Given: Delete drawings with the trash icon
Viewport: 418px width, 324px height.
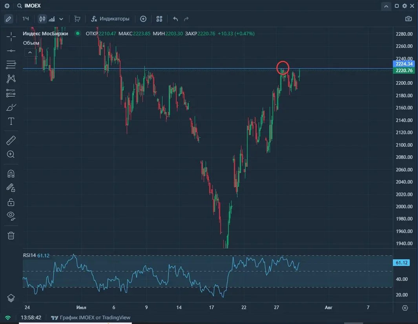Looking at the screenshot, I should click(11, 235).
